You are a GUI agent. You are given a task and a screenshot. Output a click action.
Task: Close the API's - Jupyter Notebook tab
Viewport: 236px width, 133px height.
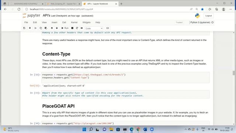tap(116, 4)
